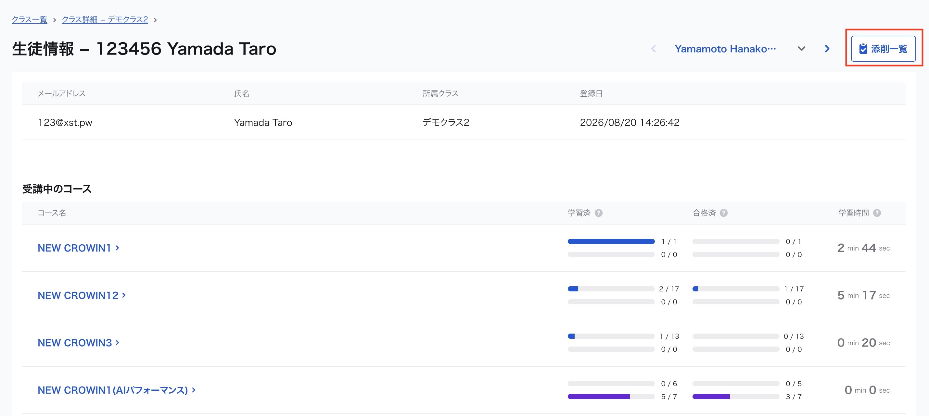This screenshot has width=929, height=416.
Task: Click the purple 5 / 7 progress bar
Action: click(x=611, y=397)
